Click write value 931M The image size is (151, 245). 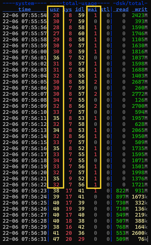click(141, 191)
